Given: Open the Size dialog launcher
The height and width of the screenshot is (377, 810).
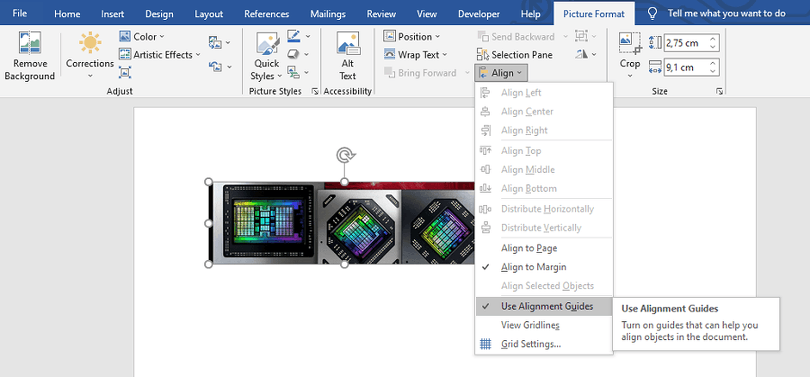Looking at the screenshot, I should (719, 91).
